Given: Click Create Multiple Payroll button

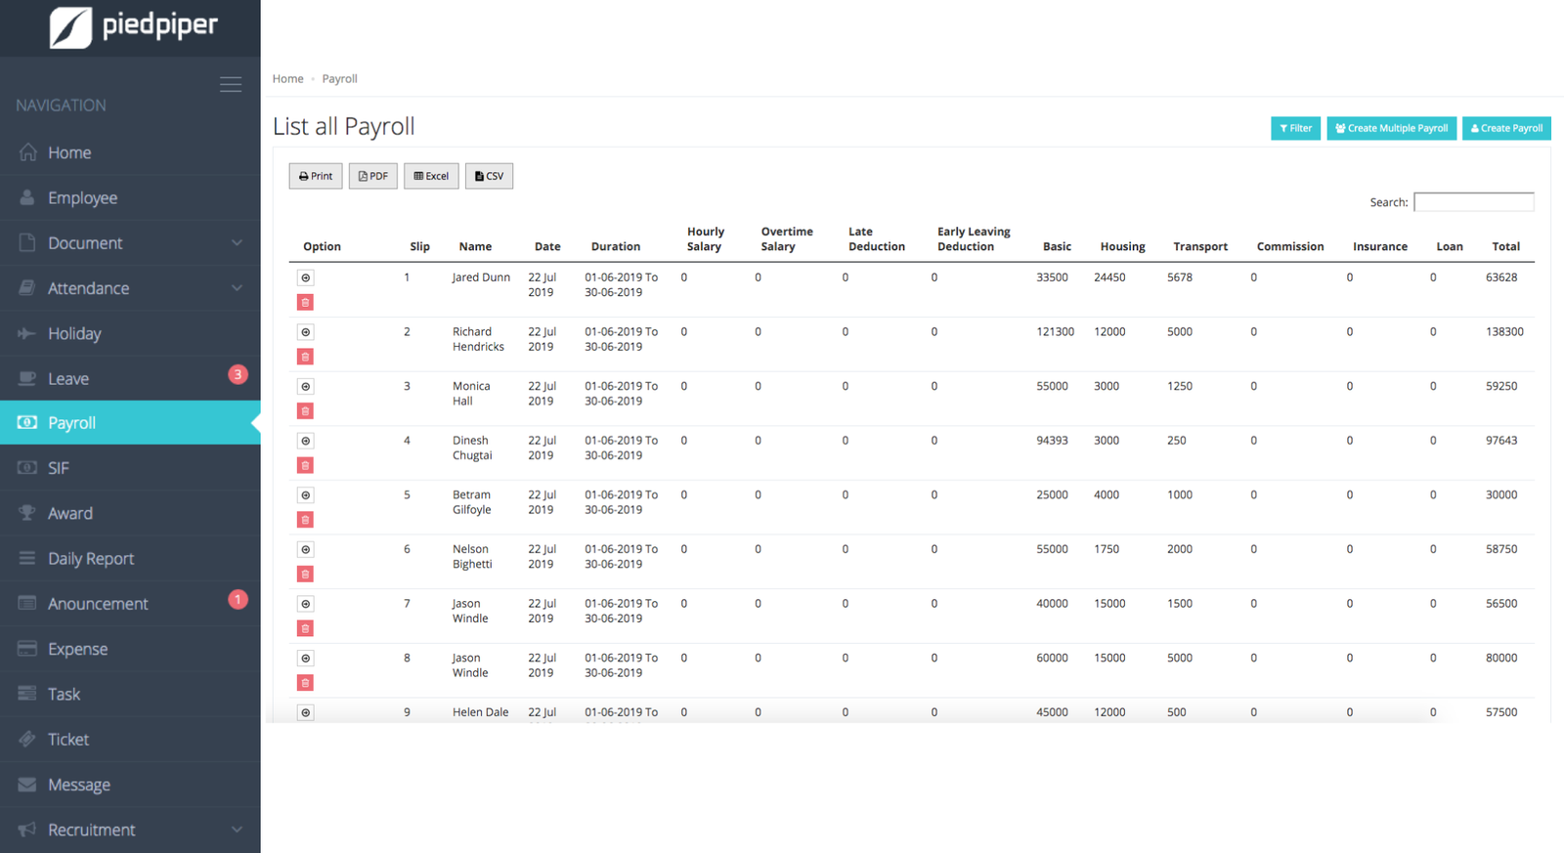Looking at the screenshot, I should pos(1391,128).
